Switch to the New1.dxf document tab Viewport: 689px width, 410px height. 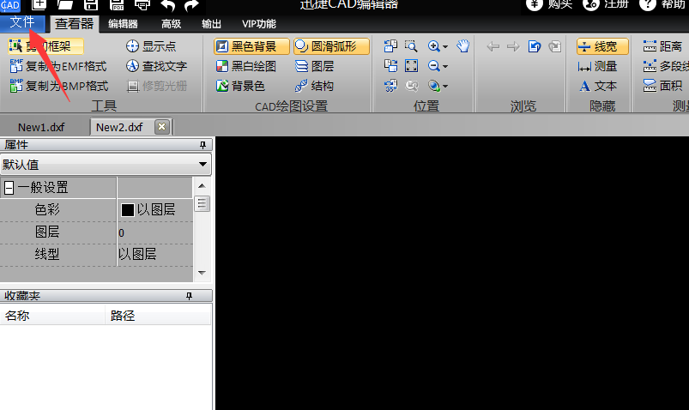tap(41, 127)
